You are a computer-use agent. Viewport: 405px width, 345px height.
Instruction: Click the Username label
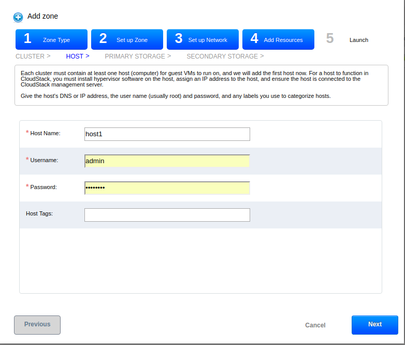click(44, 160)
